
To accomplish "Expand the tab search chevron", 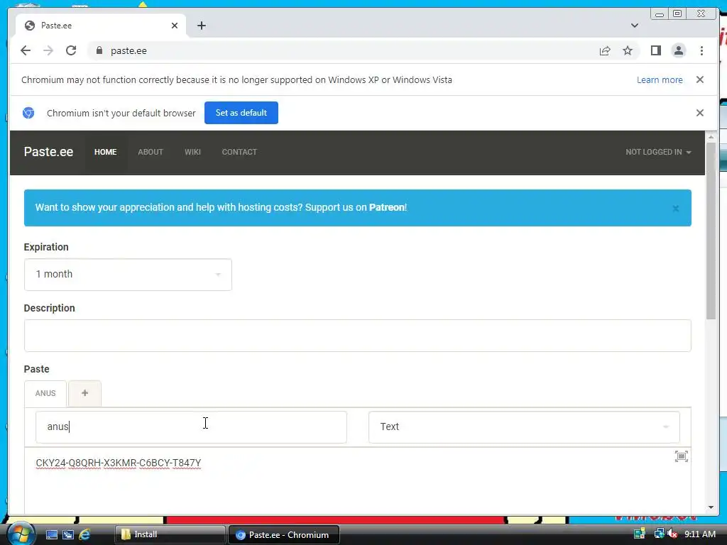I will pyautogui.click(x=634, y=26).
